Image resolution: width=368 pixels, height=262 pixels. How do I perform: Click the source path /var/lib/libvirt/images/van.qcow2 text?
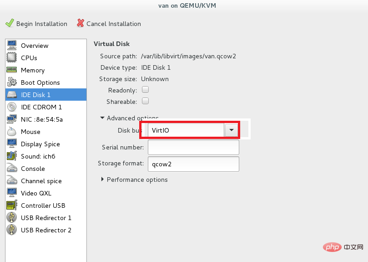(x=188, y=56)
